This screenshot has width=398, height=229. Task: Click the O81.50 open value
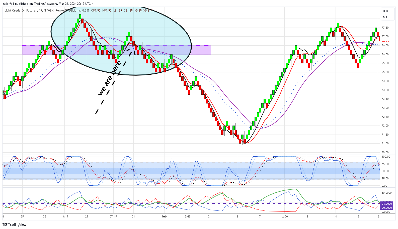point(96,11)
